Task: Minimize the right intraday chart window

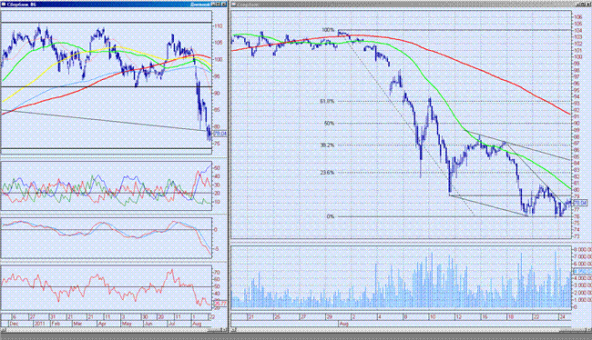Action: [578, 5]
